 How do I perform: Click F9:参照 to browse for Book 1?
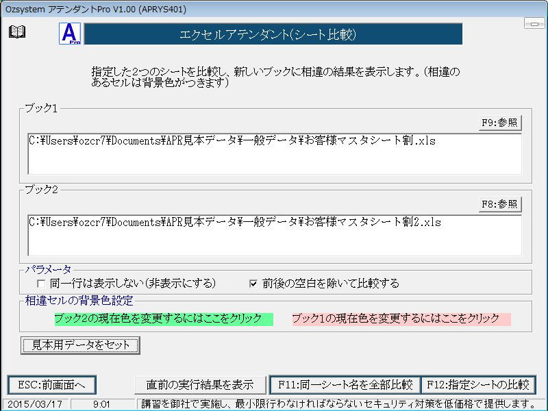[x=500, y=123]
